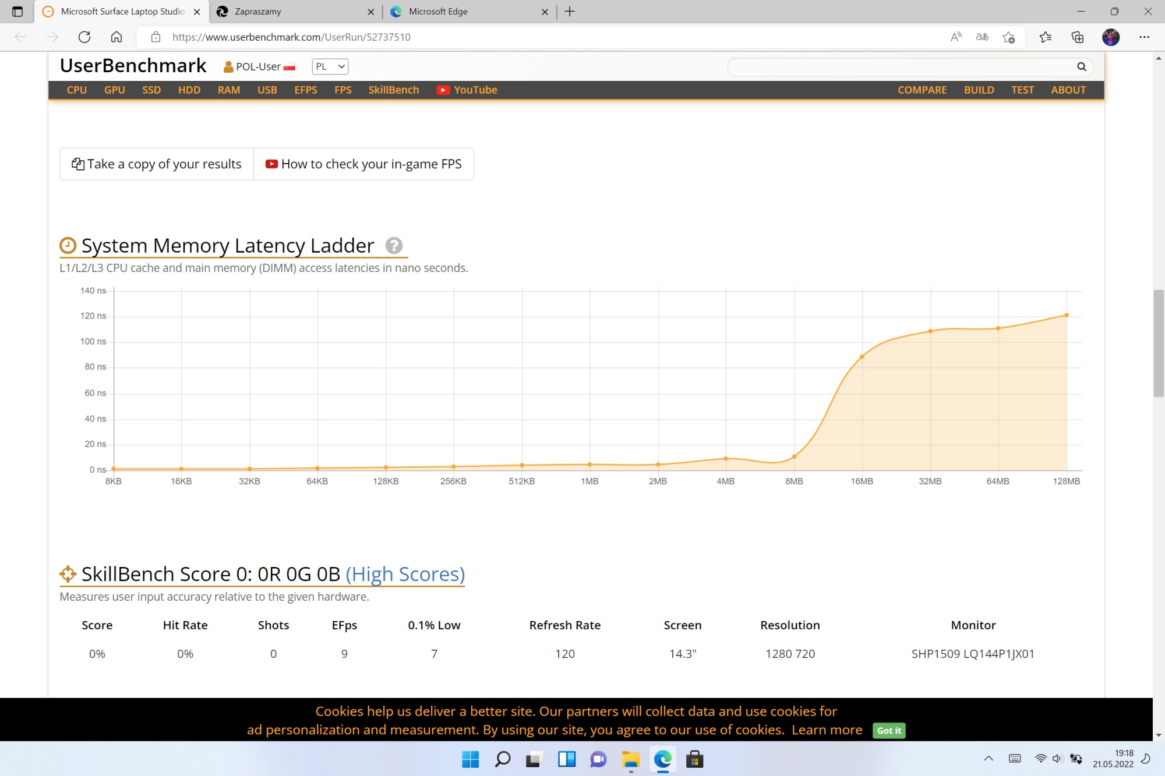Open the Edge Home page icon
The width and height of the screenshot is (1165, 776).
116,37
